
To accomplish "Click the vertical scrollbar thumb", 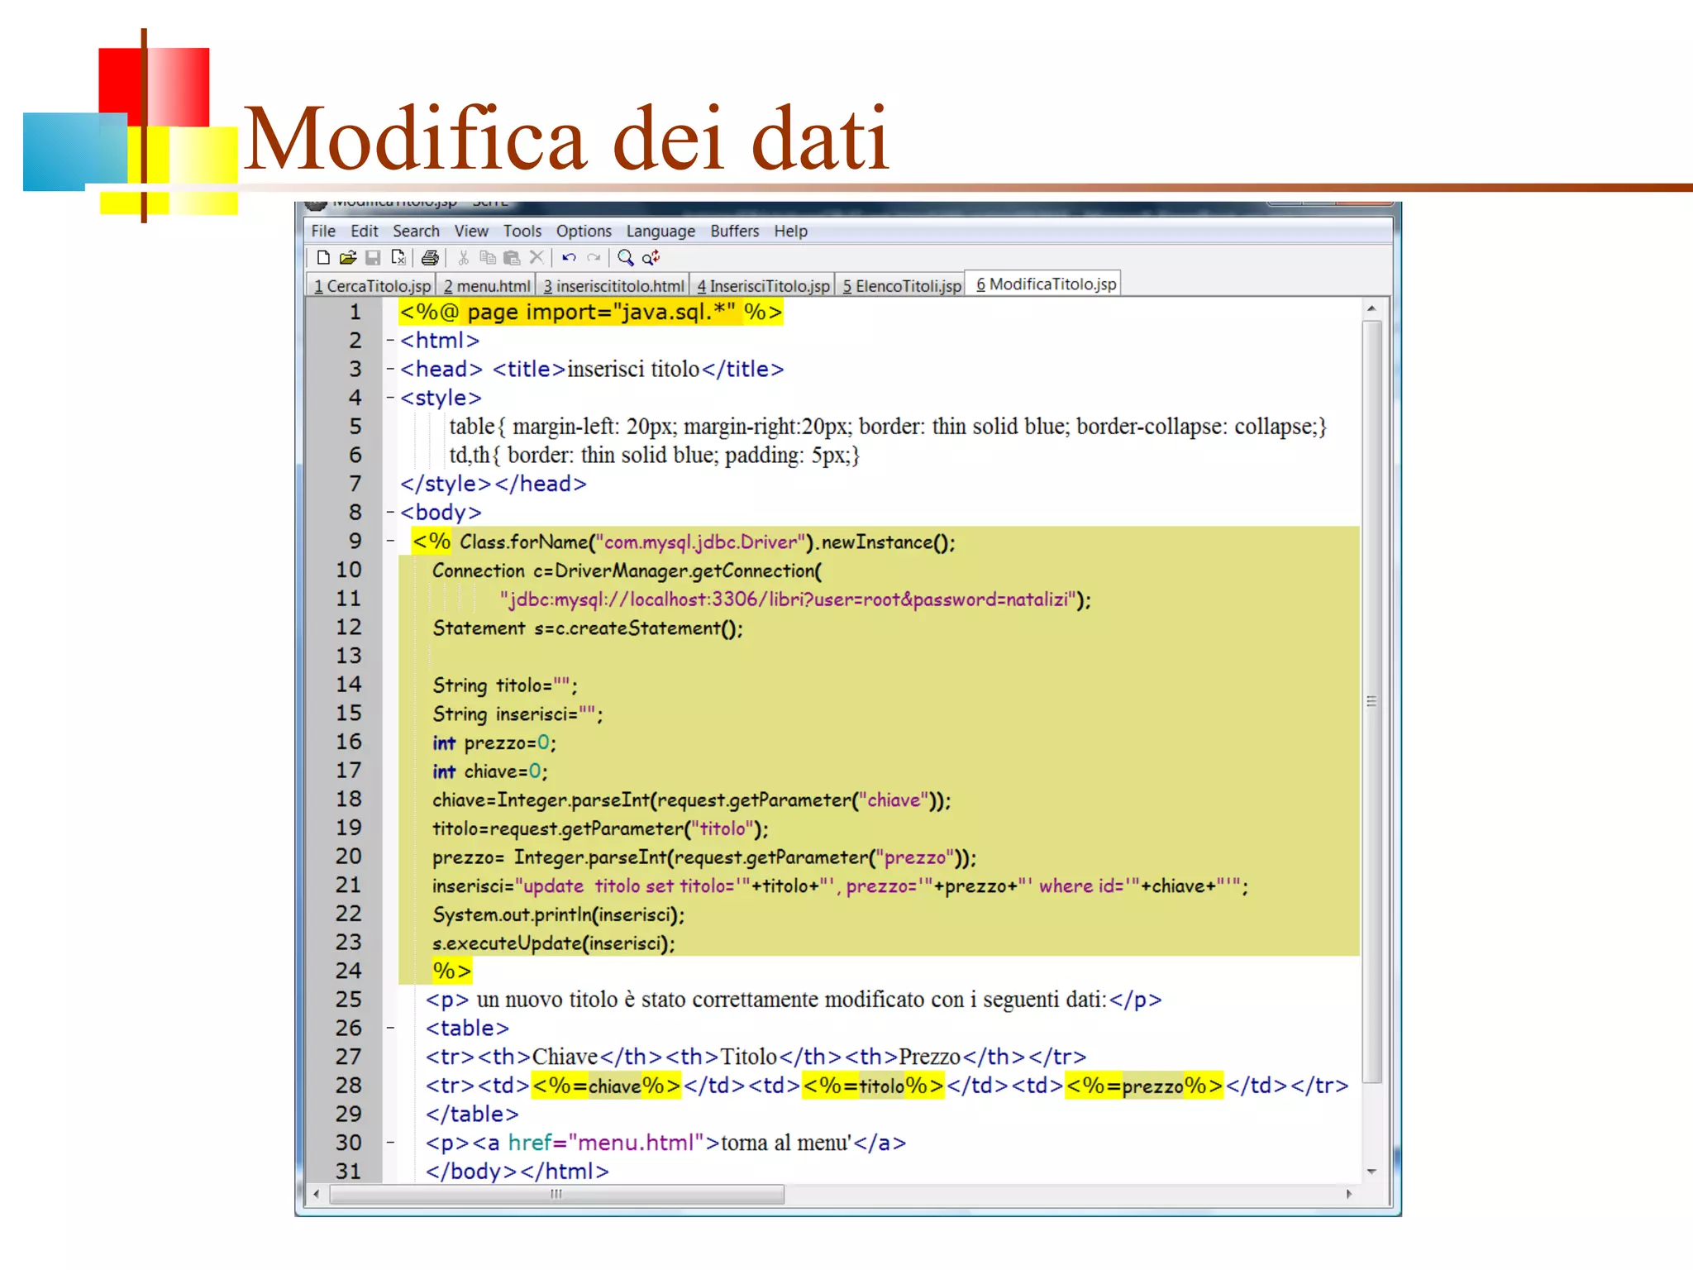I will tap(1371, 701).
